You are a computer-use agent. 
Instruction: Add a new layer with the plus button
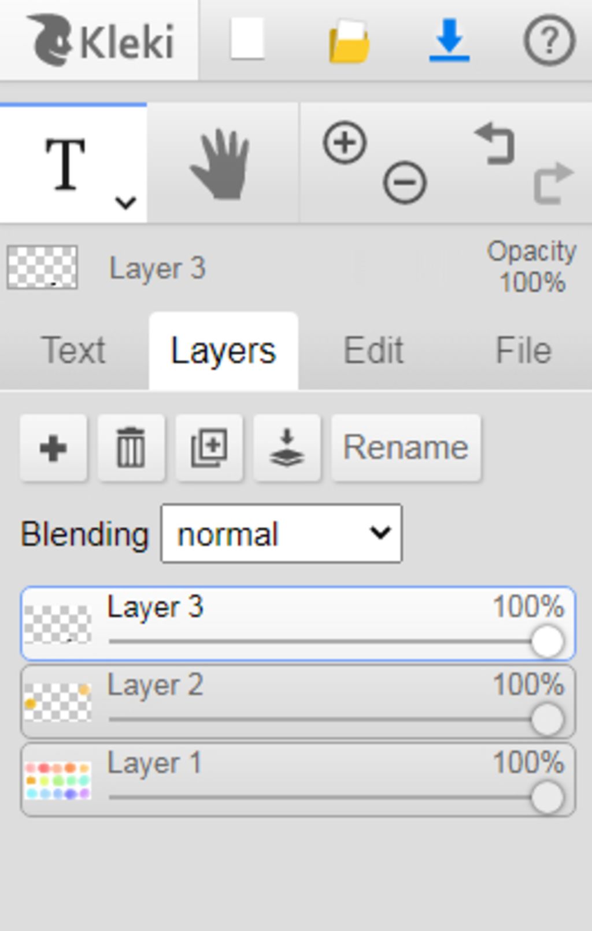53,448
